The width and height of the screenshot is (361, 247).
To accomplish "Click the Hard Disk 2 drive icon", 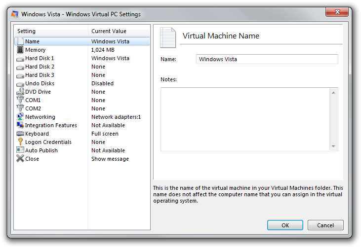I will coord(20,68).
